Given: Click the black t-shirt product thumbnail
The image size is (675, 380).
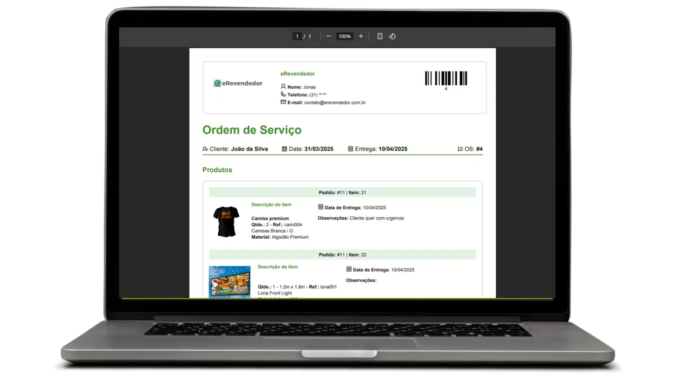Looking at the screenshot, I should click(226, 221).
